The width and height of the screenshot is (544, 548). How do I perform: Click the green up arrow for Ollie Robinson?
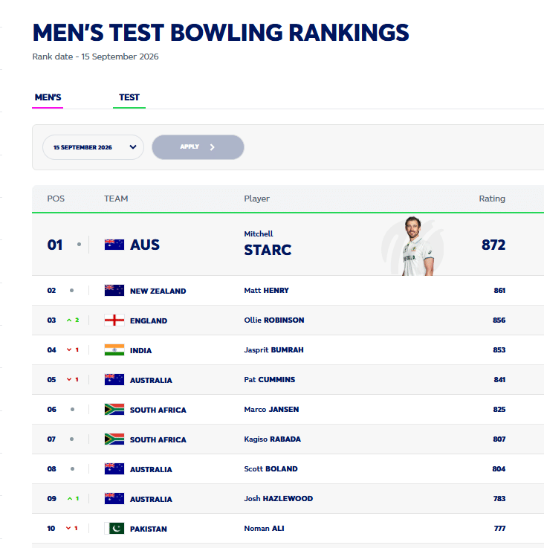(x=69, y=320)
